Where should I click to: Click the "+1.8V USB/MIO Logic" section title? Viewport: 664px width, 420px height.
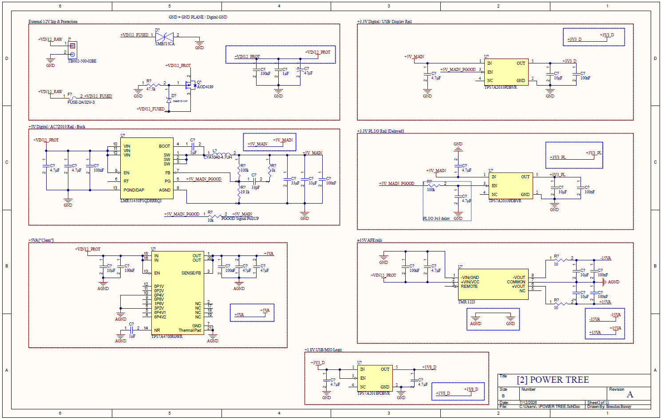[x=323, y=350]
